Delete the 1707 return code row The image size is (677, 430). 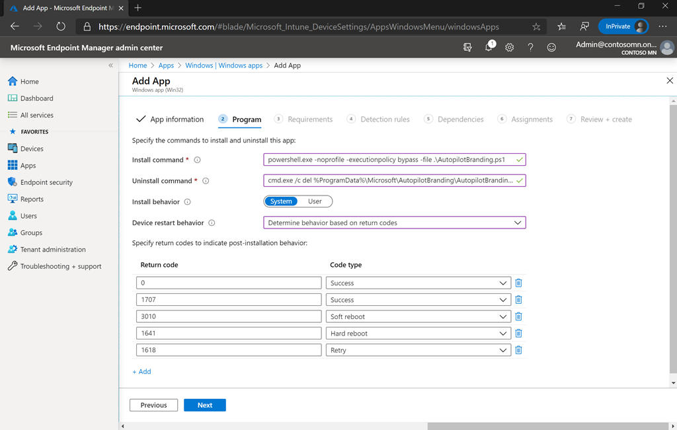518,300
